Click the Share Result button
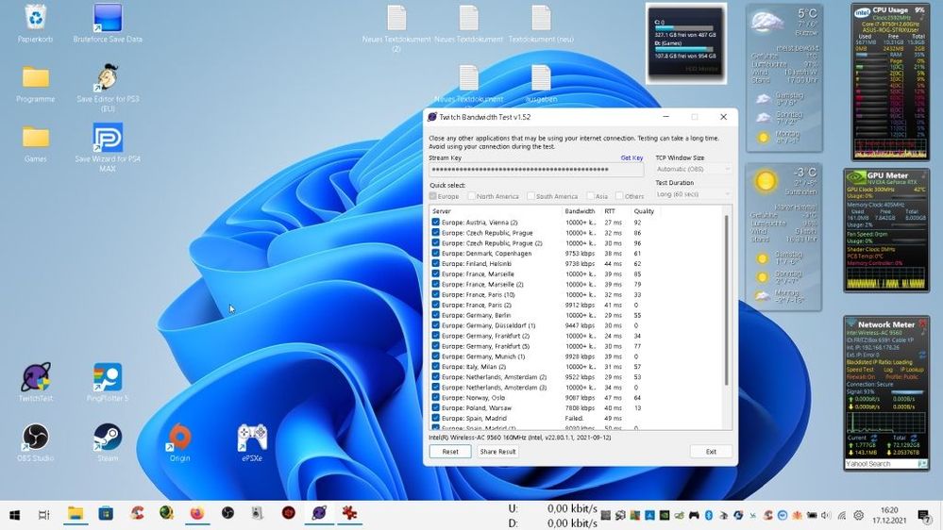 497,452
